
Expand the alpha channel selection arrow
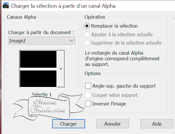click(61, 69)
